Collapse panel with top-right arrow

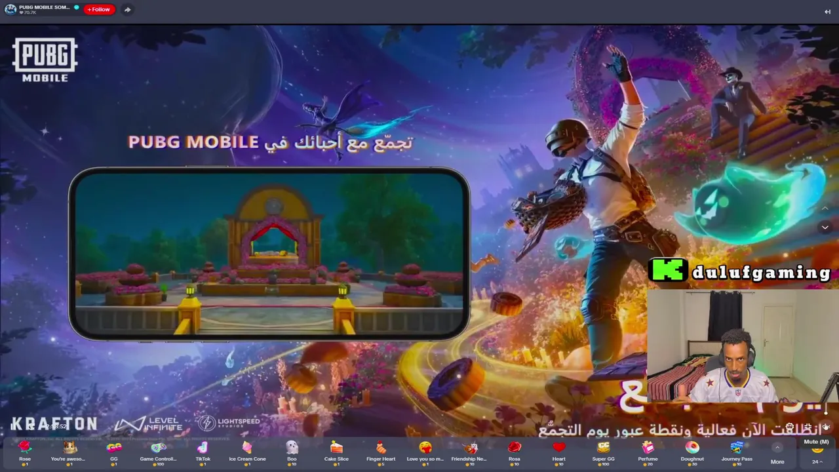tap(827, 11)
